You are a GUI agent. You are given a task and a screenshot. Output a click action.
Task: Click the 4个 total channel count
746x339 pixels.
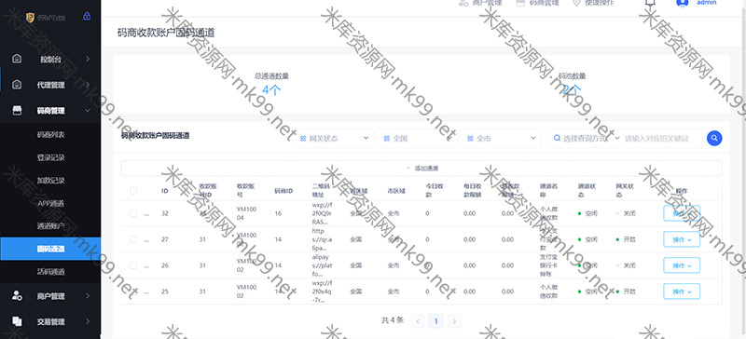pos(271,89)
